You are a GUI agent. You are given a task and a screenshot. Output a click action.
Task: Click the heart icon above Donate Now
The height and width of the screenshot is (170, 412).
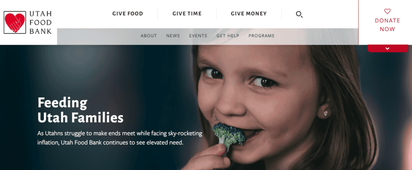(x=387, y=11)
